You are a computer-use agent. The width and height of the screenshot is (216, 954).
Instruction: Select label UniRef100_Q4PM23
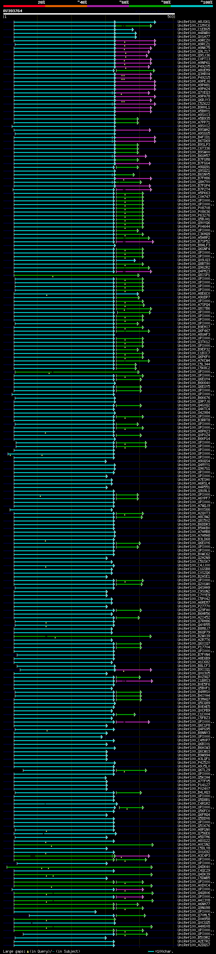194,271
